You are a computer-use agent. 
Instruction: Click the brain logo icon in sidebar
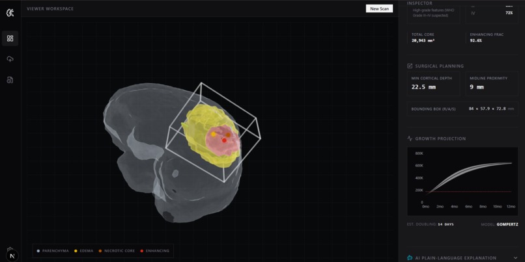point(10,13)
